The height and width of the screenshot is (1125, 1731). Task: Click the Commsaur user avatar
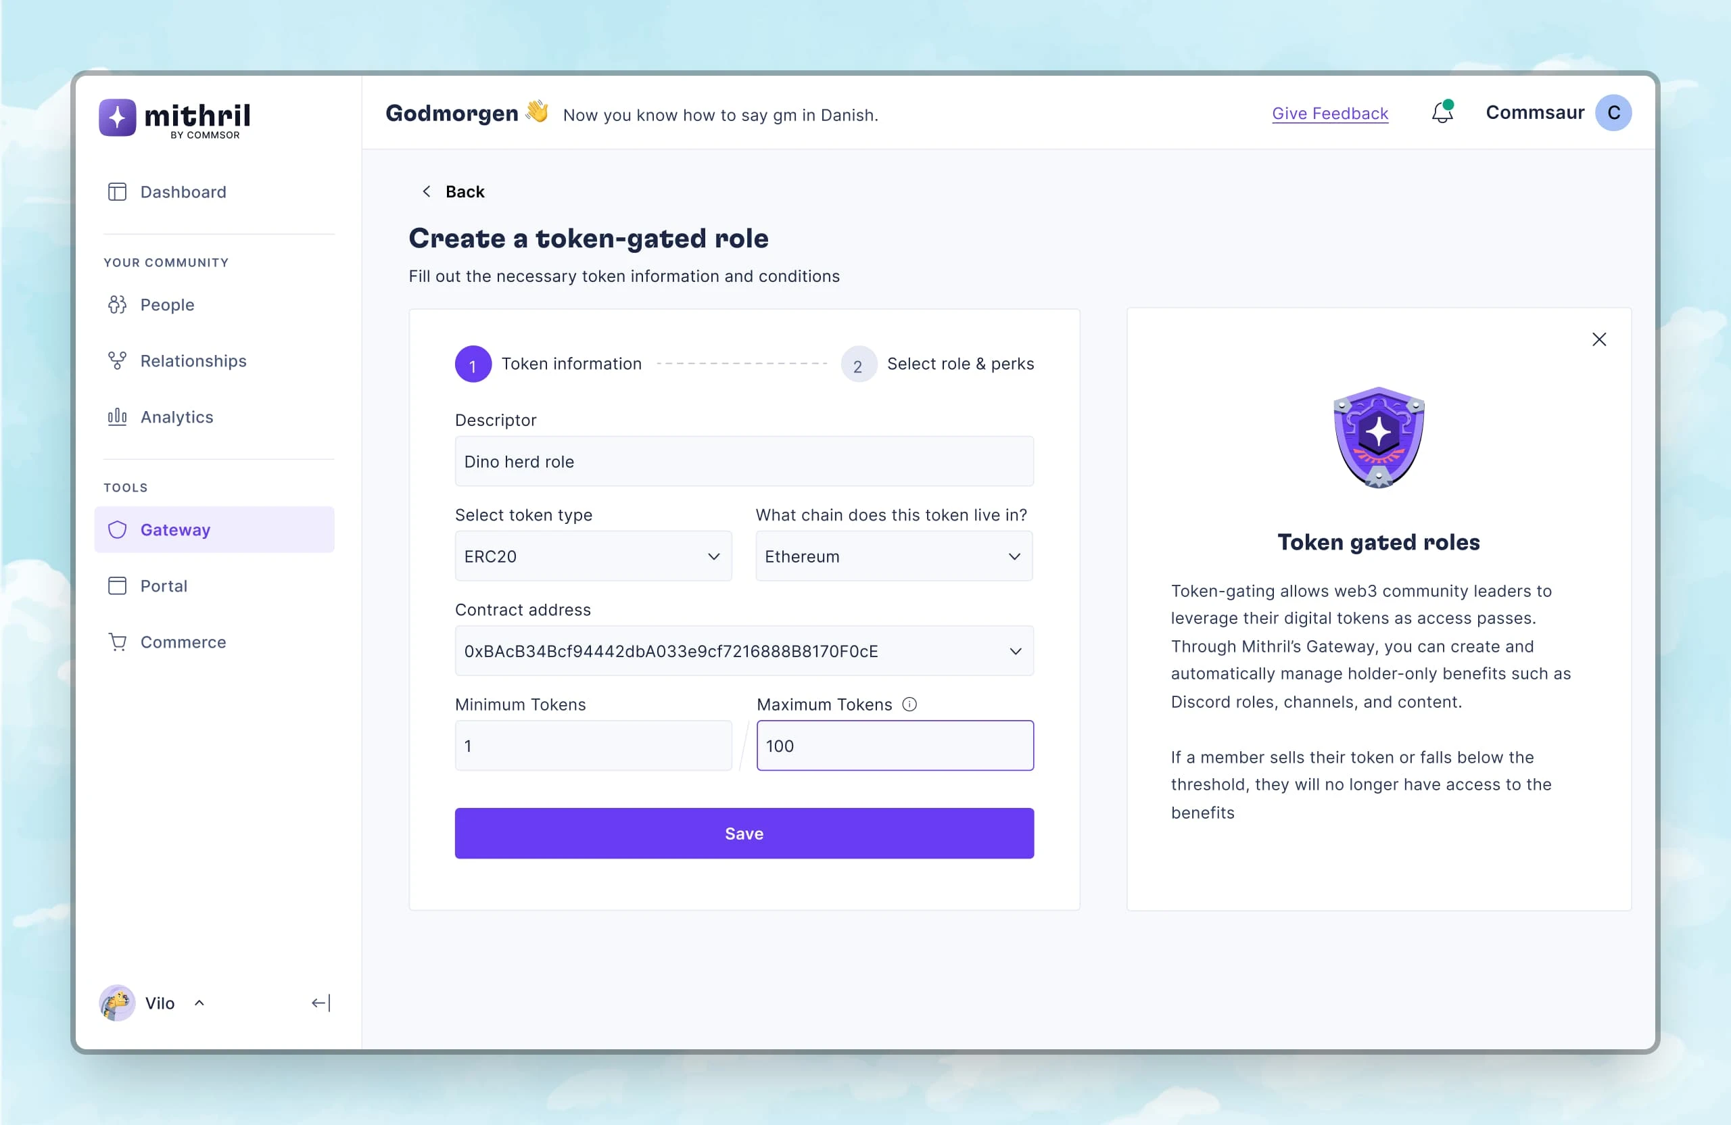1615,112
